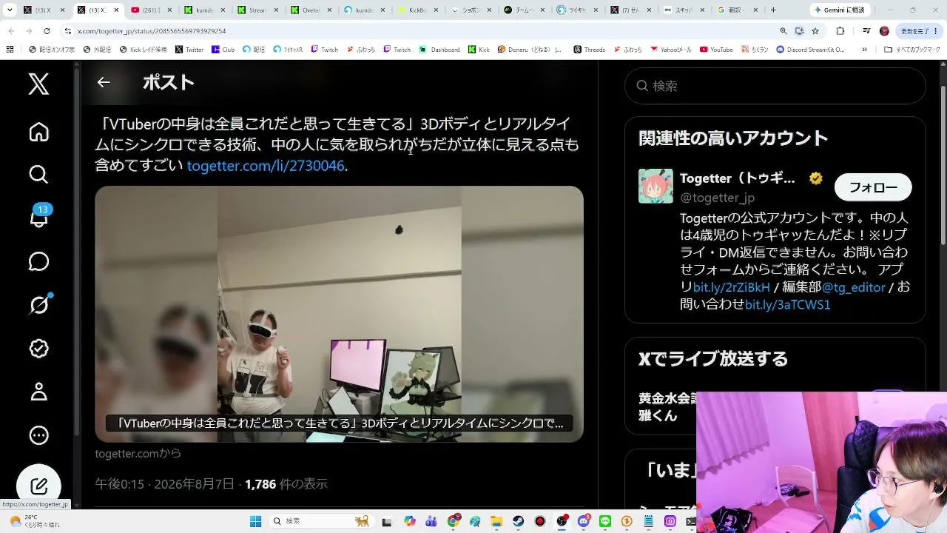Open the apps grid in the bookmarks bar
This screenshot has height=533, width=947.
(x=10, y=50)
